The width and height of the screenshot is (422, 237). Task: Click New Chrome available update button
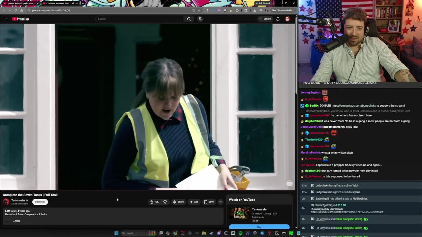pos(283,10)
